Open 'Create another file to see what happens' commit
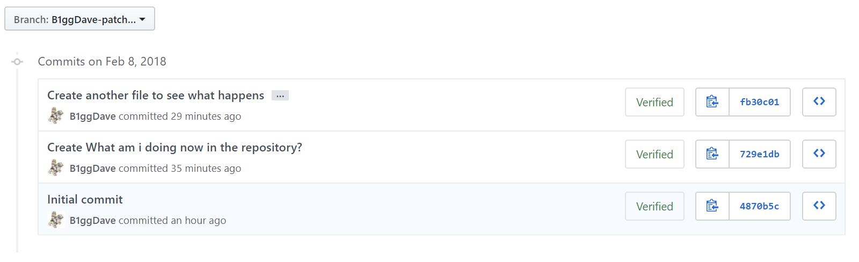Image resolution: width=859 pixels, height=262 pixels. 156,96
